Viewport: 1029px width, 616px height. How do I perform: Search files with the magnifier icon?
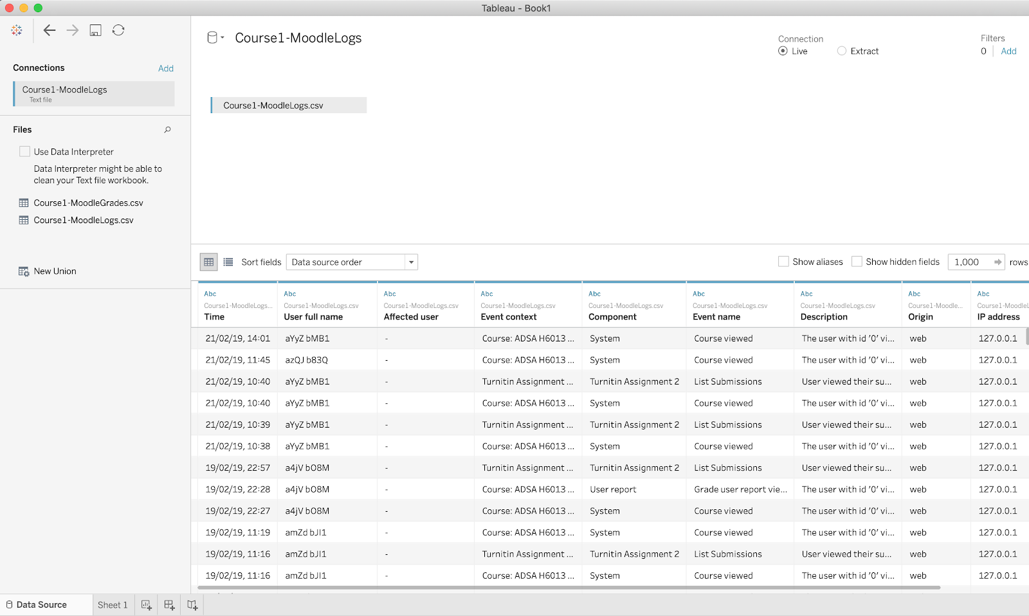167,129
